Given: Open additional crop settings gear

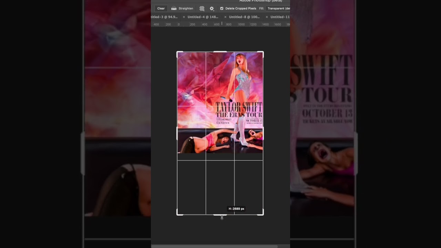Looking at the screenshot, I should tap(212, 8).
